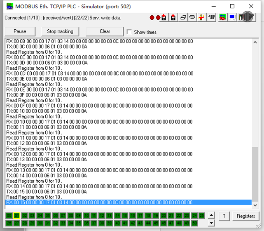Click the blue monitor toolbar icon
Screen dimensions: 264x231
tap(232, 17)
